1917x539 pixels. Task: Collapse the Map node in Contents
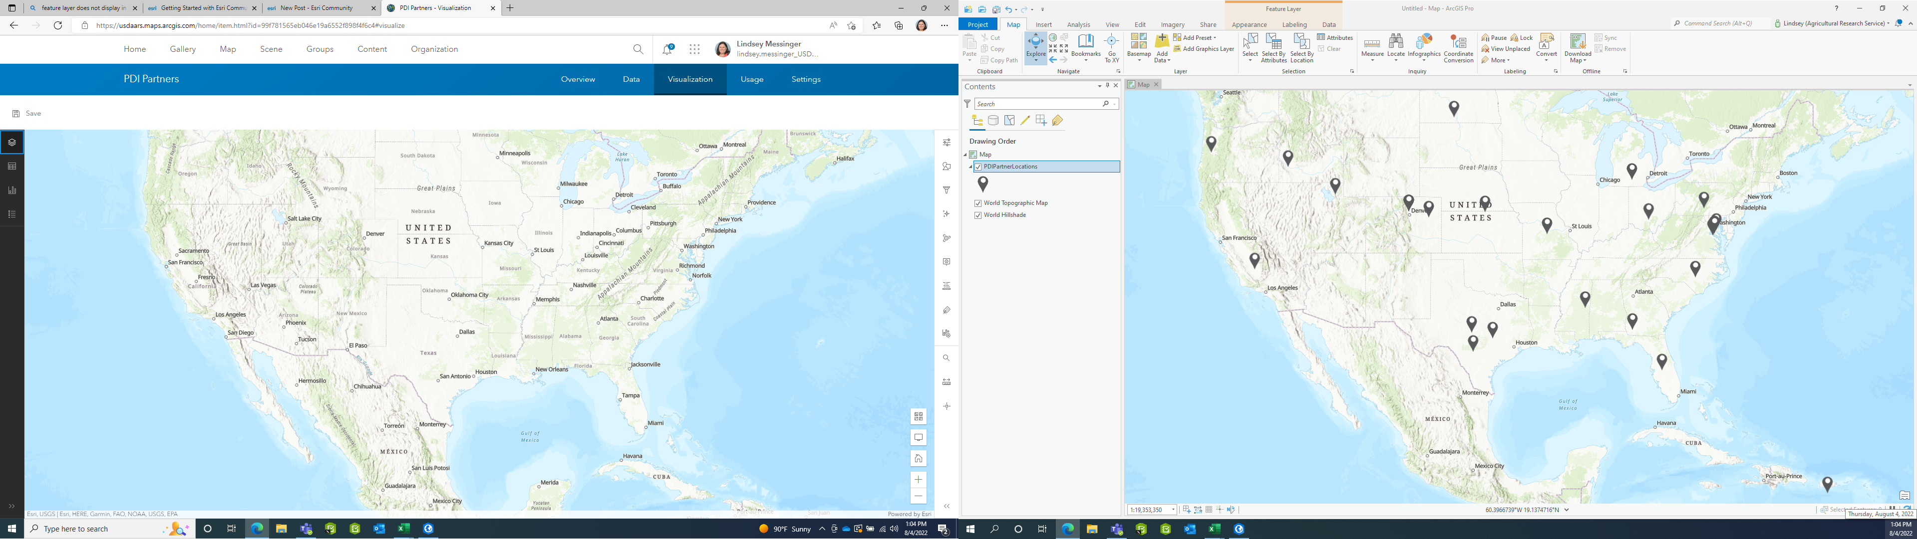click(x=965, y=155)
